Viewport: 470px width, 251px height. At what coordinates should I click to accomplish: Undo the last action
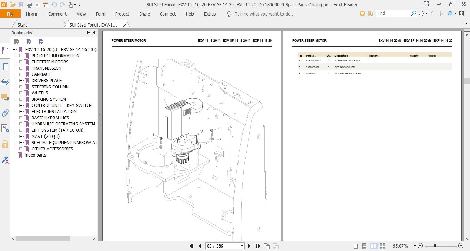click(x=54, y=5)
